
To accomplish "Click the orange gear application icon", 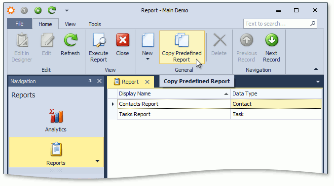I will (x=11, y=10).
